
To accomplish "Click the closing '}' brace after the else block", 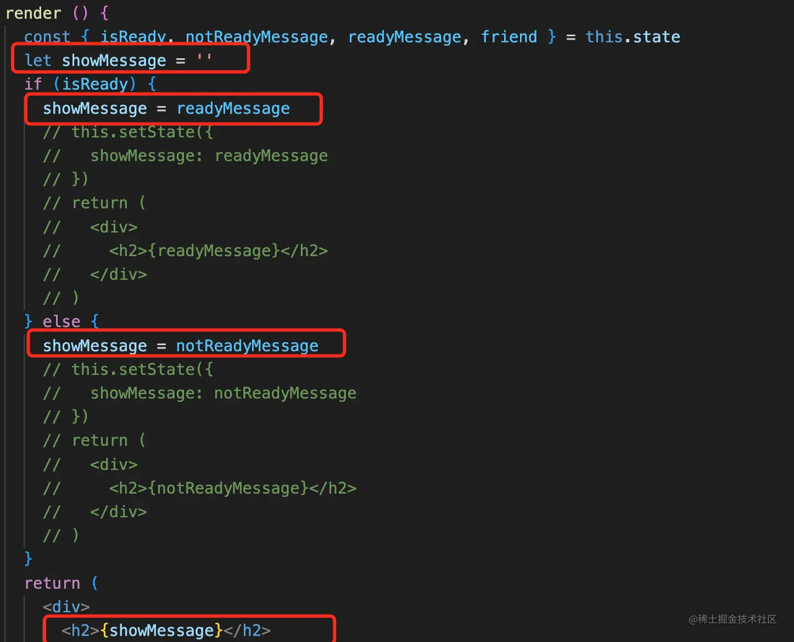I will [29, 558].
